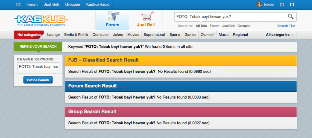Open Search Tips link
The width and height of the screenshot is (312, 138).
coord(286,26)
